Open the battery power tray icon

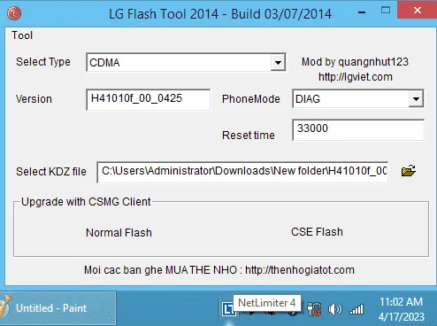[314, 309]
